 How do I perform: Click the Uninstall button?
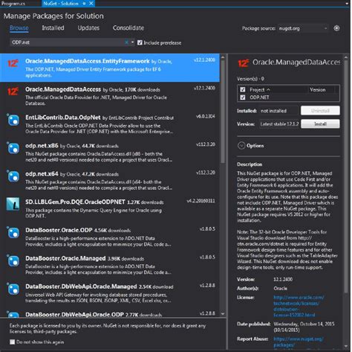[320, 111]
